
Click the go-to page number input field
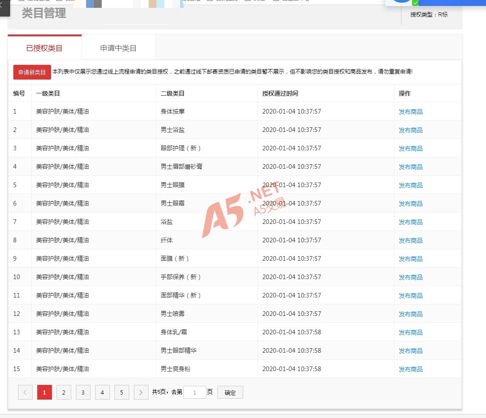point(194,392)
